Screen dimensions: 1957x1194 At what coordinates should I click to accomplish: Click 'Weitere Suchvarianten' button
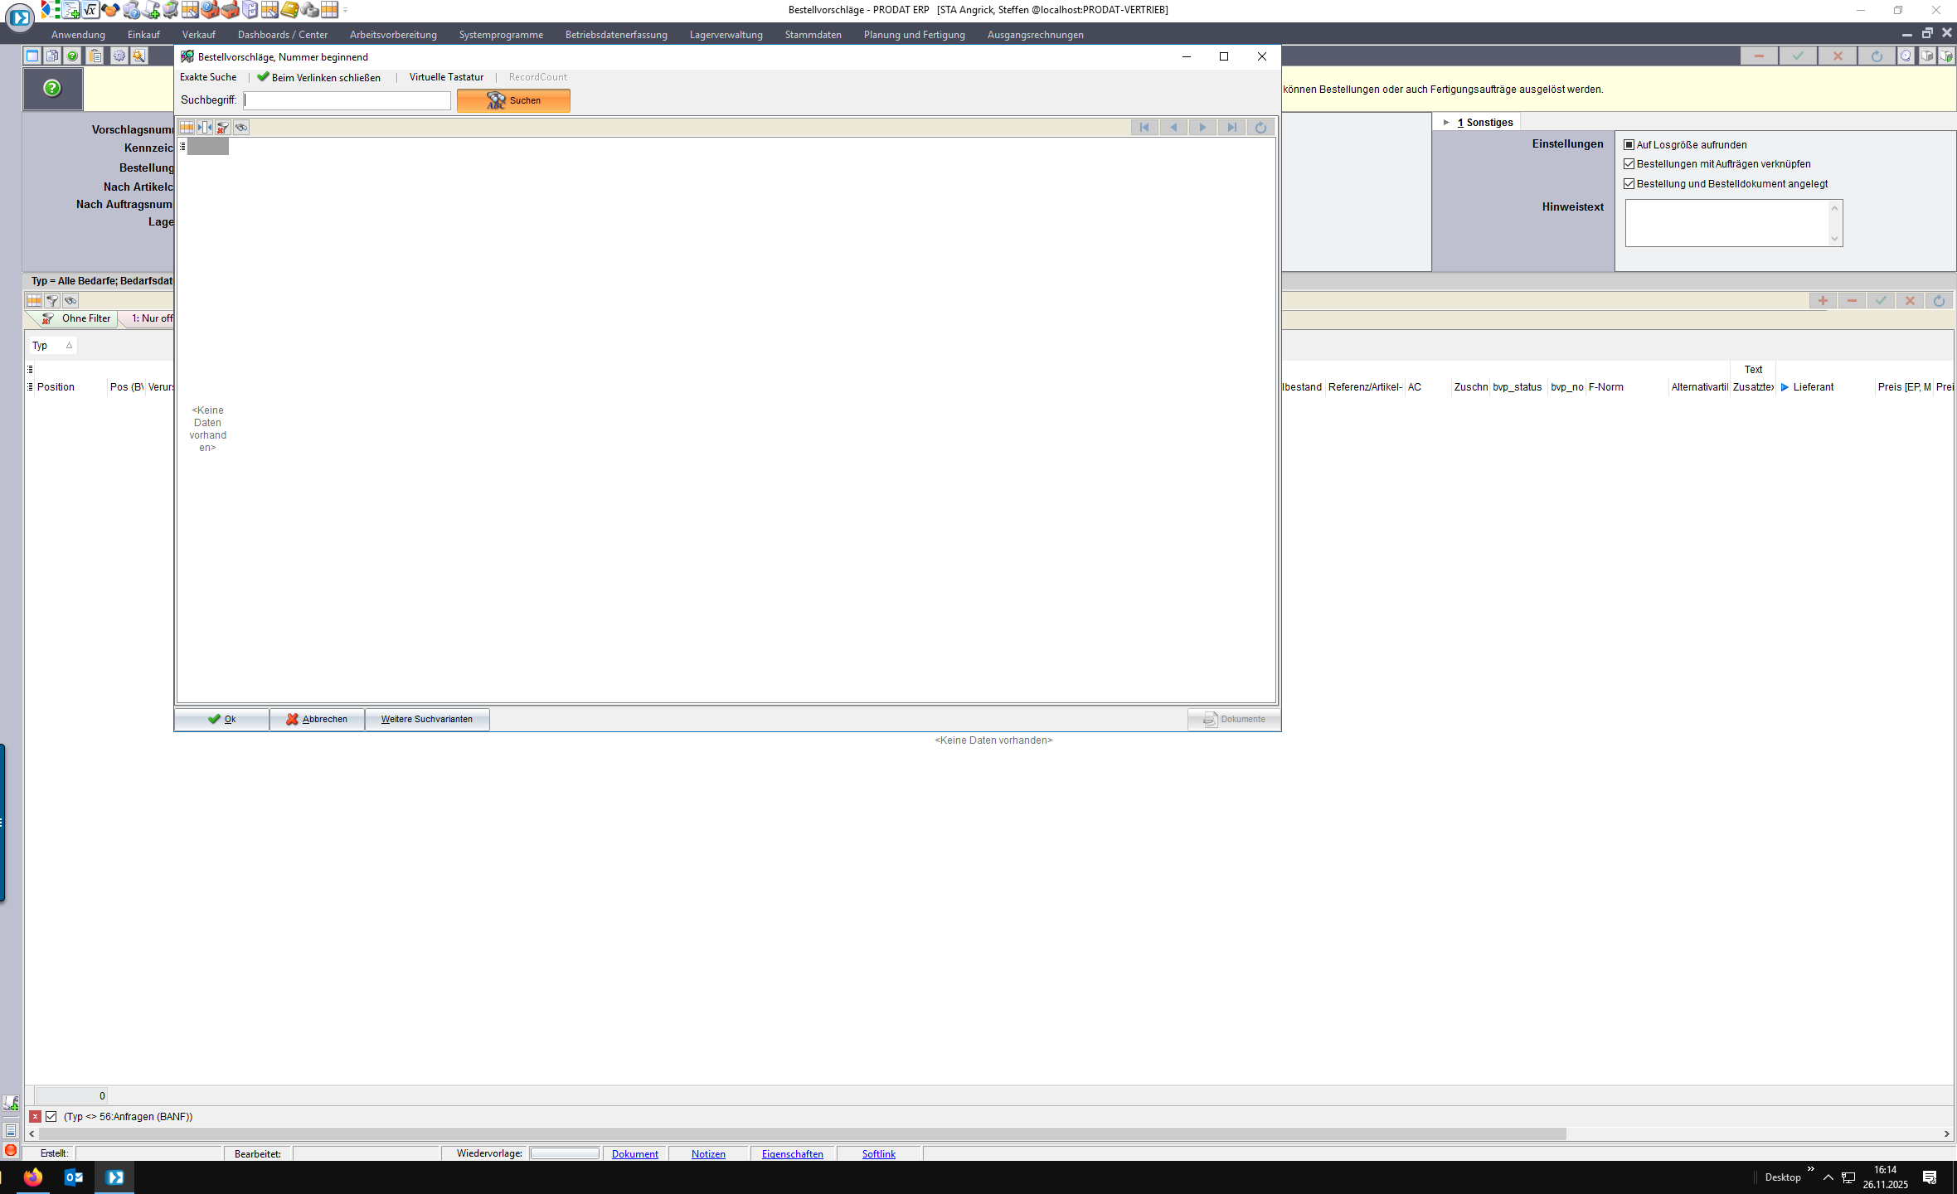tap(426, 720)
